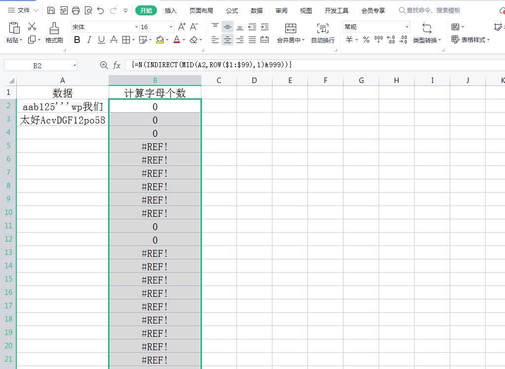Open the Member Exclusive tab
The height and width of the screenshot is (369, 505).
coord(373,11)
